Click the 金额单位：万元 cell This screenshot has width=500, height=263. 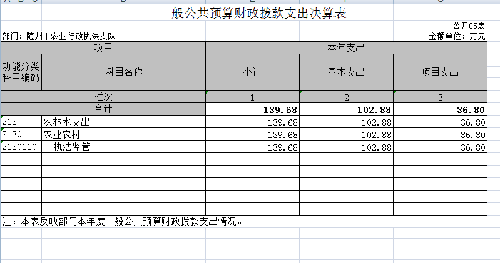[457, 37]
